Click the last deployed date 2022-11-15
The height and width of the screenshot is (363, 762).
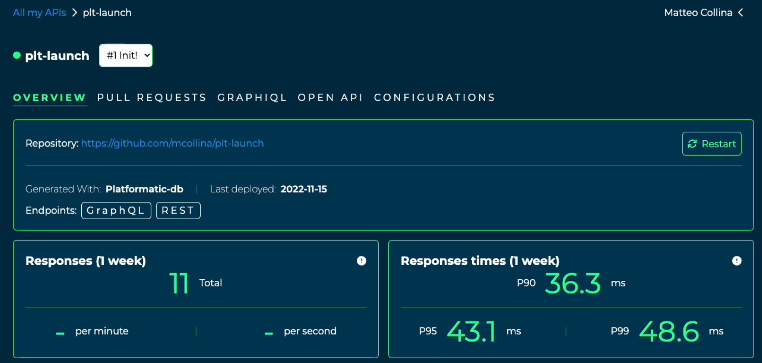304,189
